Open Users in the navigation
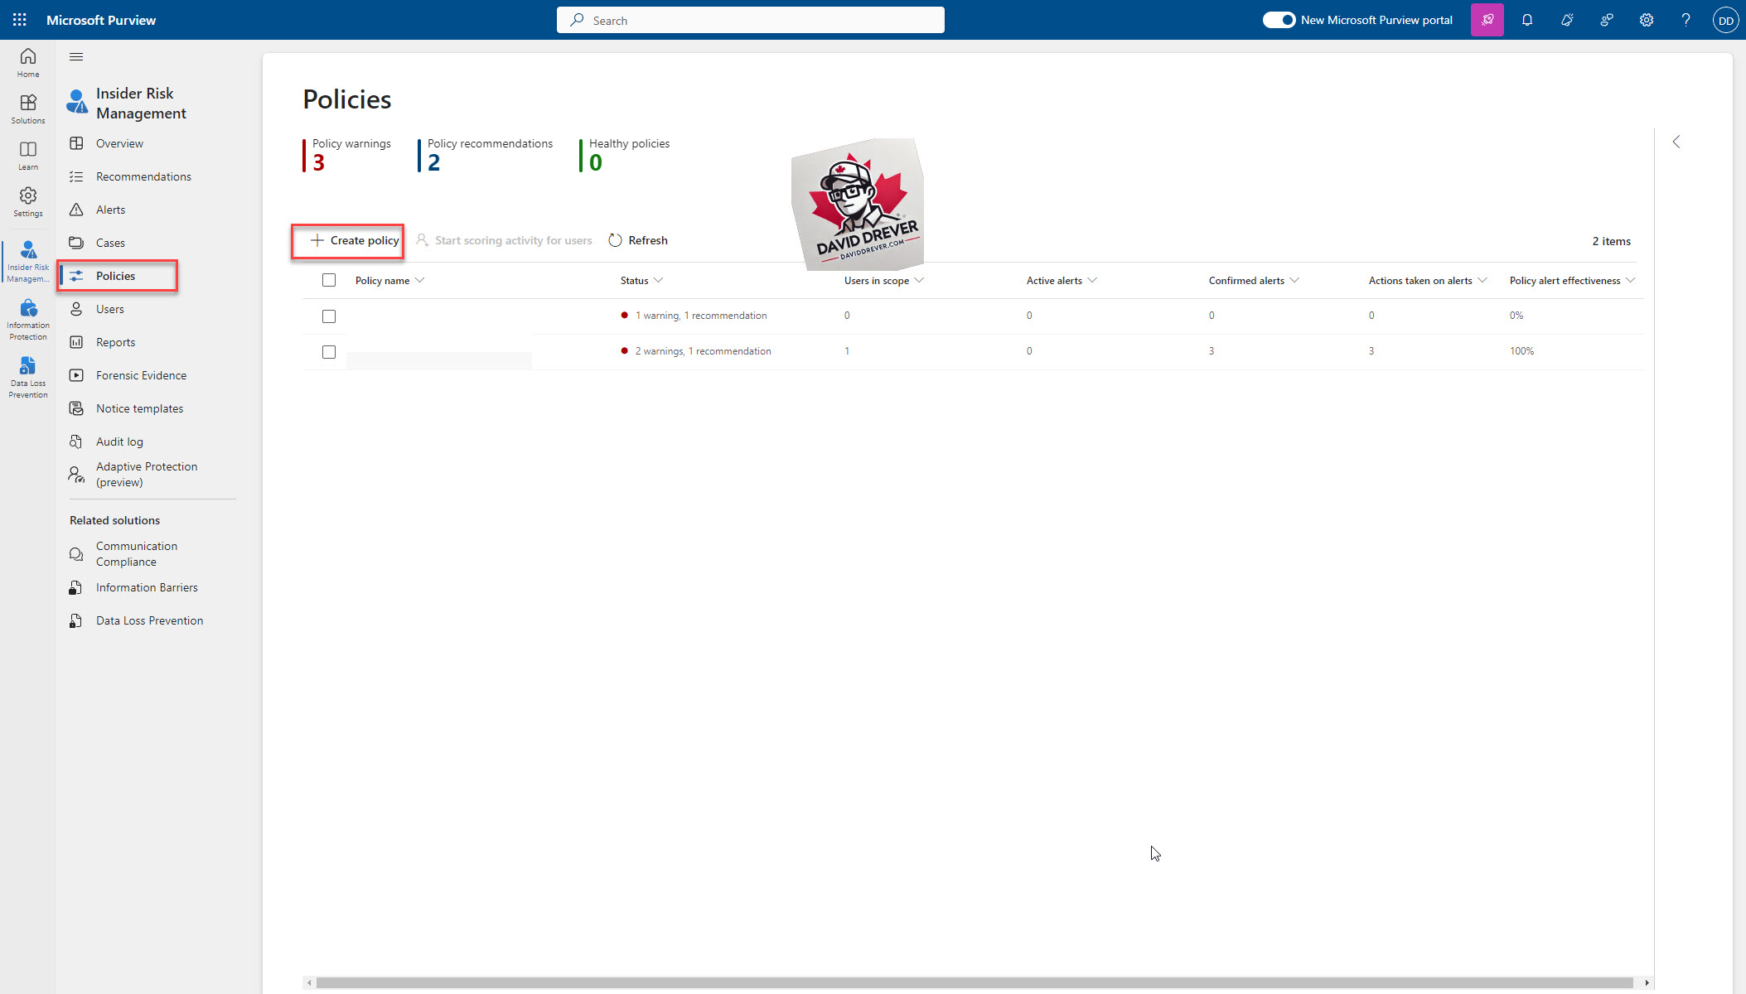 pyautogui.click(x=110, y=309)
